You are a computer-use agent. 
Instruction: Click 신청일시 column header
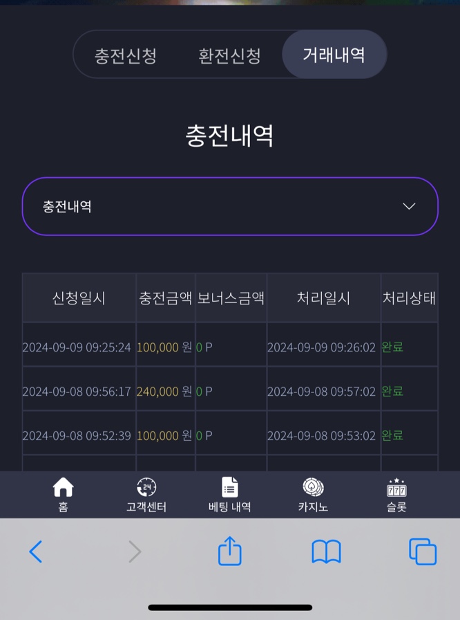(x=79, y=298)
